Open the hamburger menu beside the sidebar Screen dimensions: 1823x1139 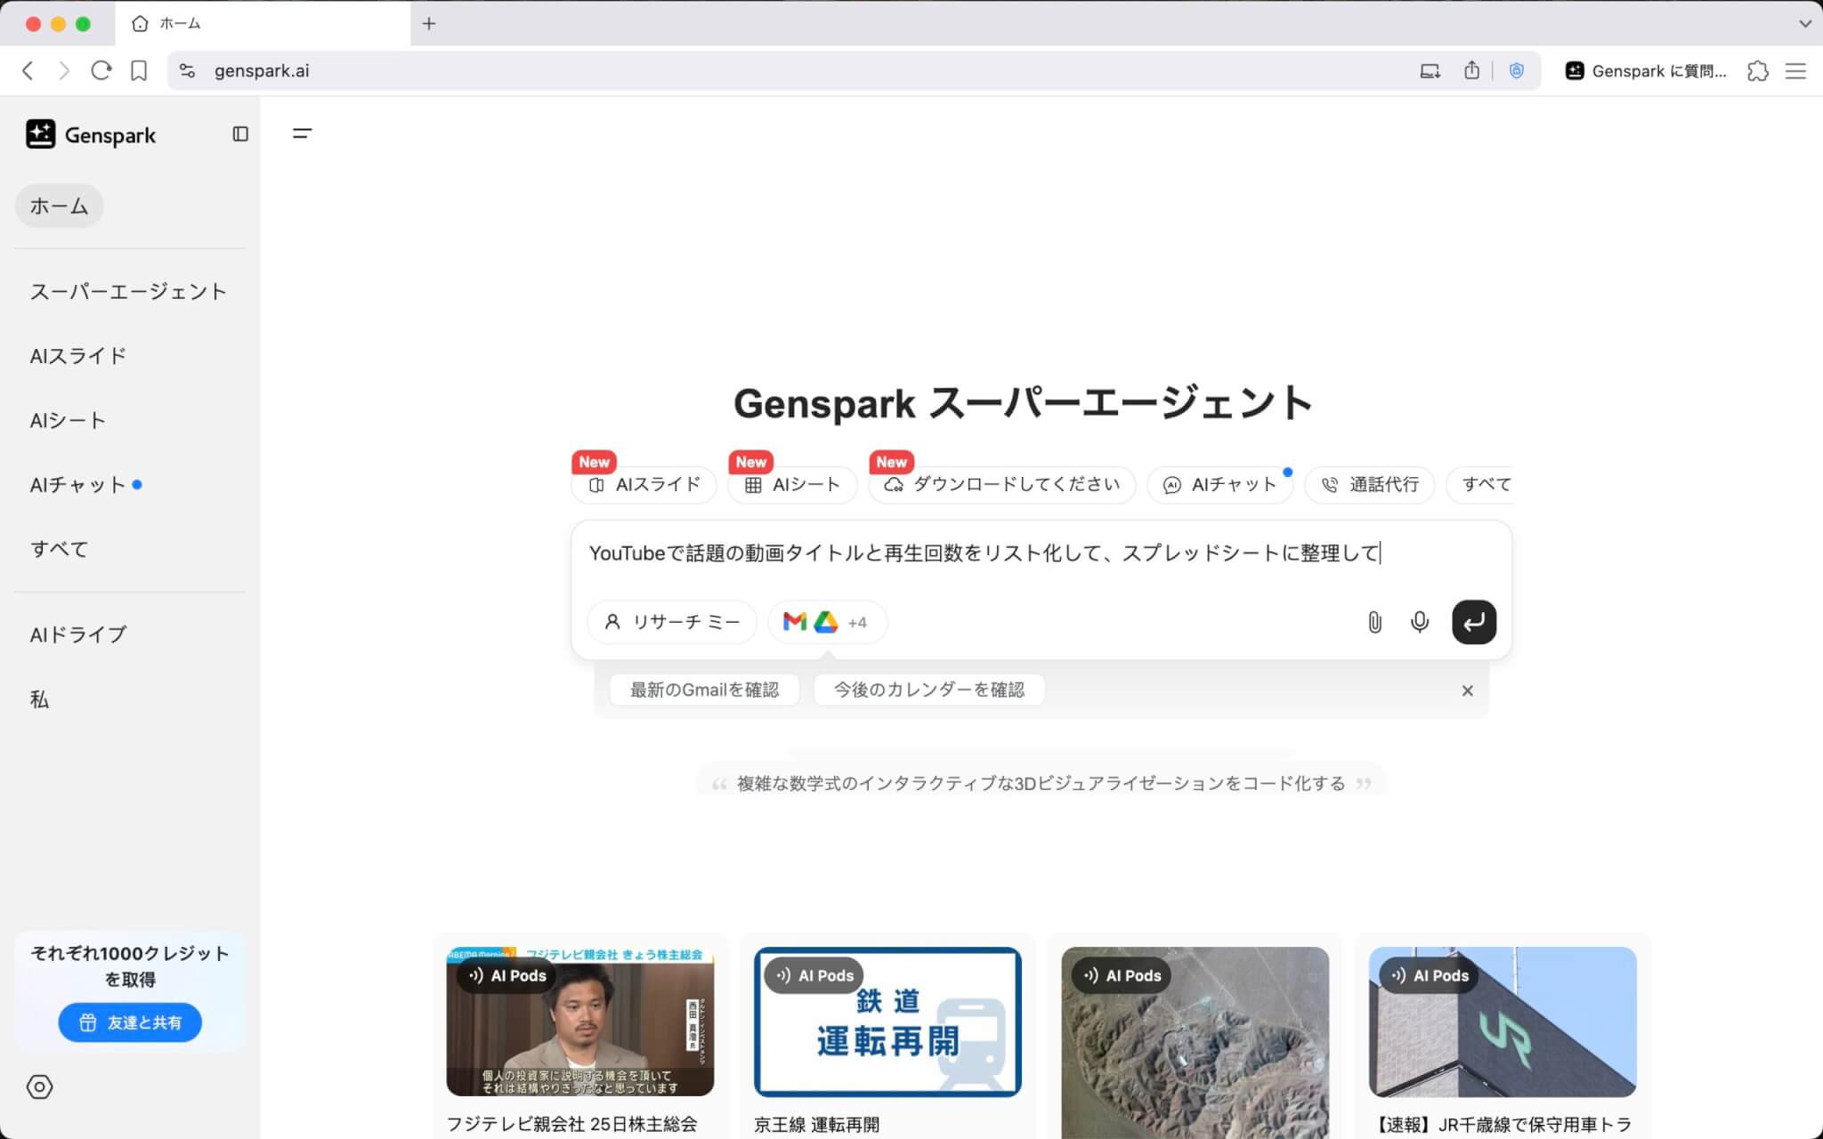(x=303, y=133)
